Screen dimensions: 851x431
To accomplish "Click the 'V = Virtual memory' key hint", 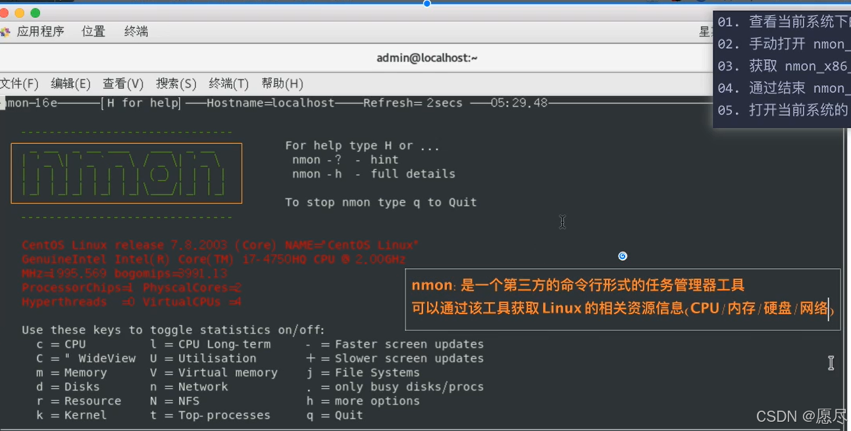I will tap(214, 373).
